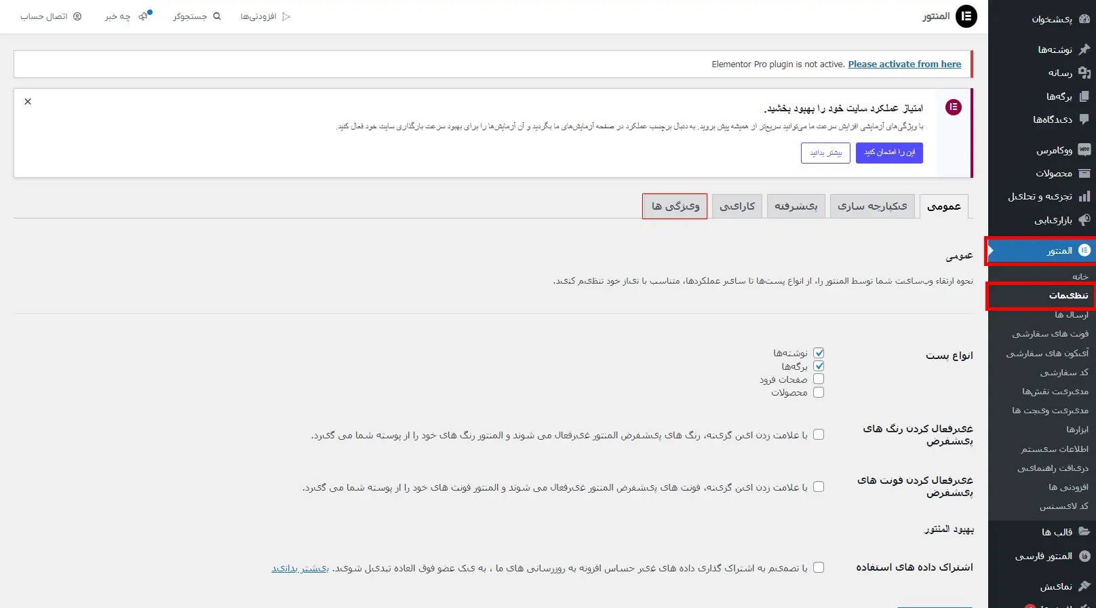Click the comments (دیدگاه‌ها) icon in sidebar
The height and width of the screenshot is (608, 1096).
click(1084, 119)
